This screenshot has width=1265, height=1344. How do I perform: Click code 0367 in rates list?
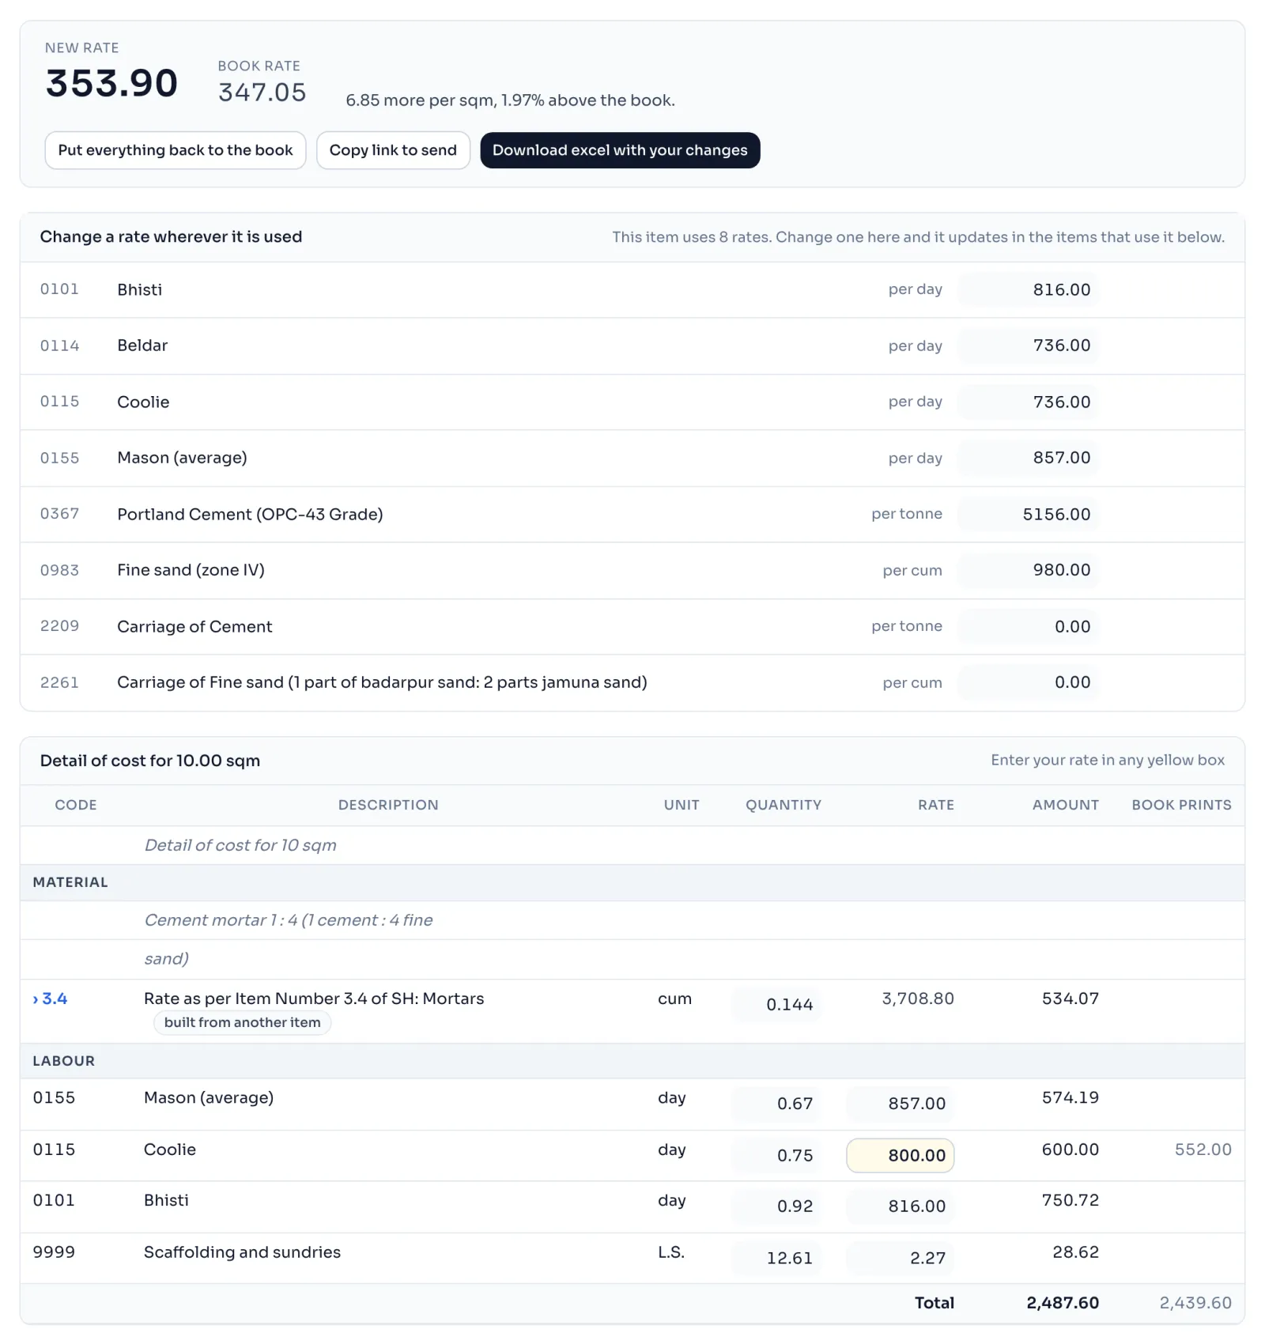60,514
